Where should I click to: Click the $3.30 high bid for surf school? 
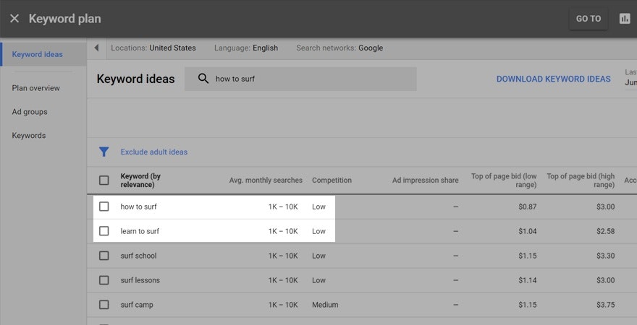pos(605,256)
